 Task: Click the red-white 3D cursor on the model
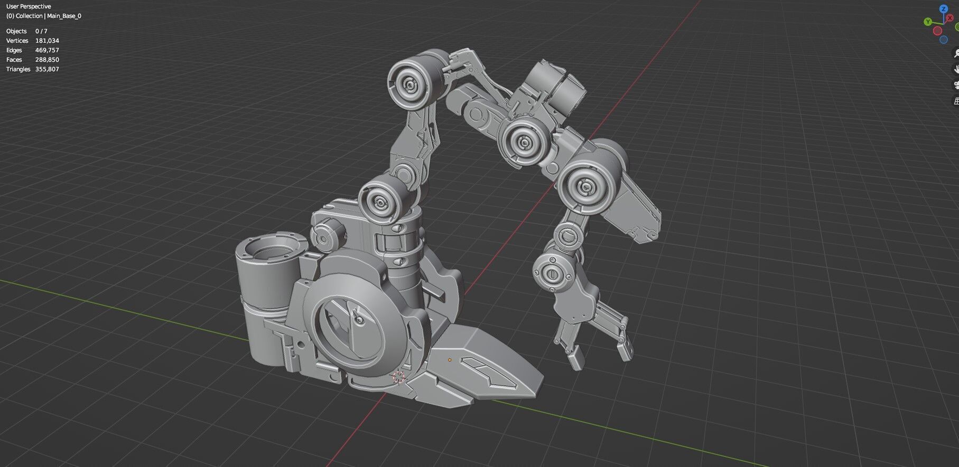click(x=399, y=377)
